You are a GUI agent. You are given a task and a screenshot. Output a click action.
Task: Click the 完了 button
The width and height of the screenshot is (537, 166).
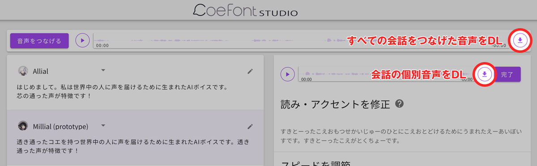coord(507,74)
